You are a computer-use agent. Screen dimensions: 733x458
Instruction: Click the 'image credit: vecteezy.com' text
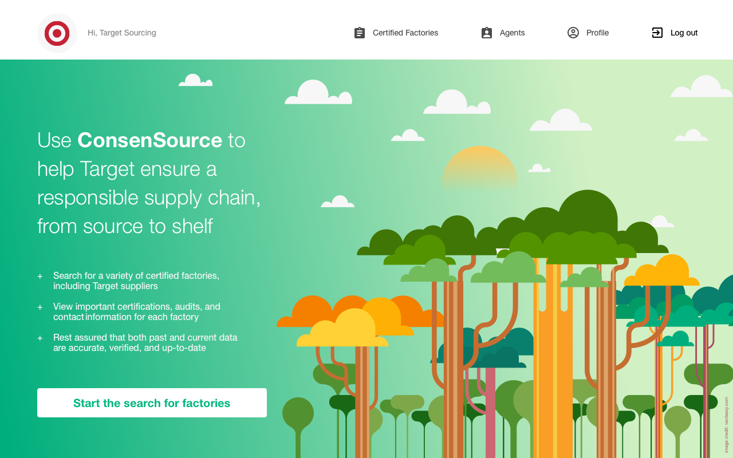[726, 425]
